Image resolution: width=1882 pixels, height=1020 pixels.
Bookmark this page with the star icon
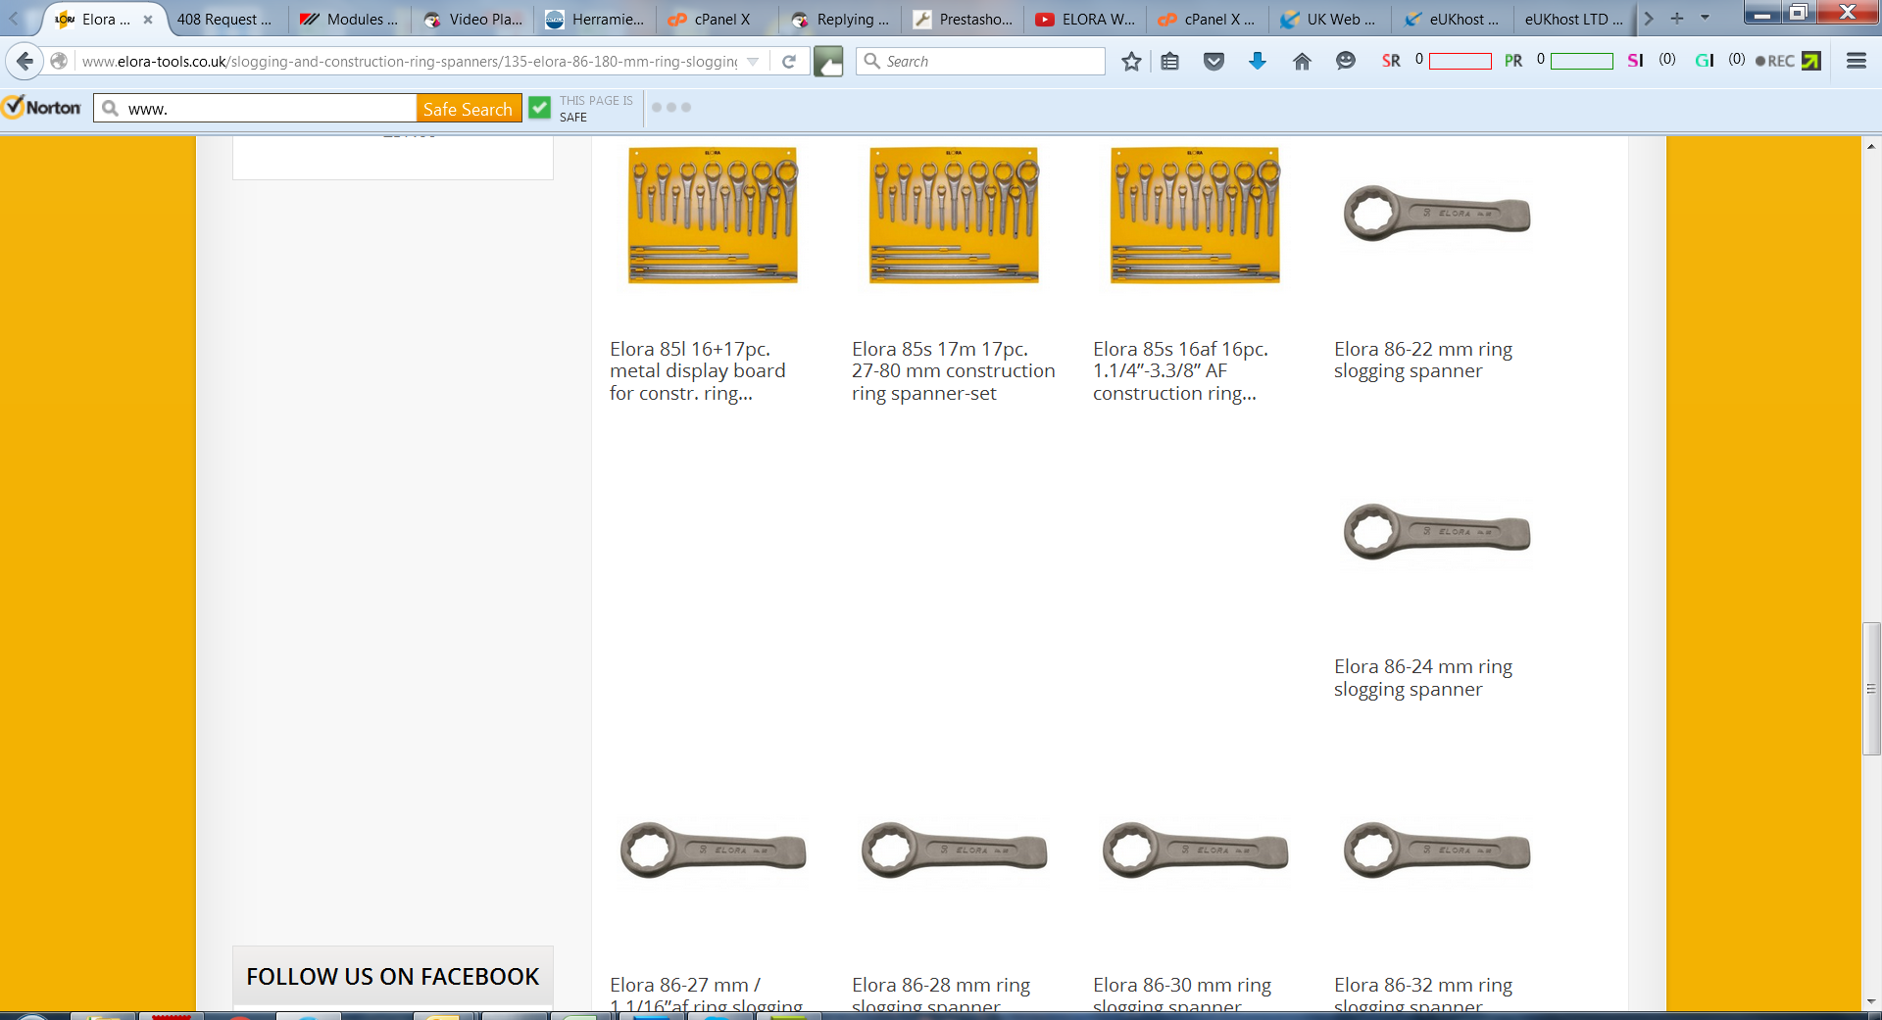[x=1131, y=61]
